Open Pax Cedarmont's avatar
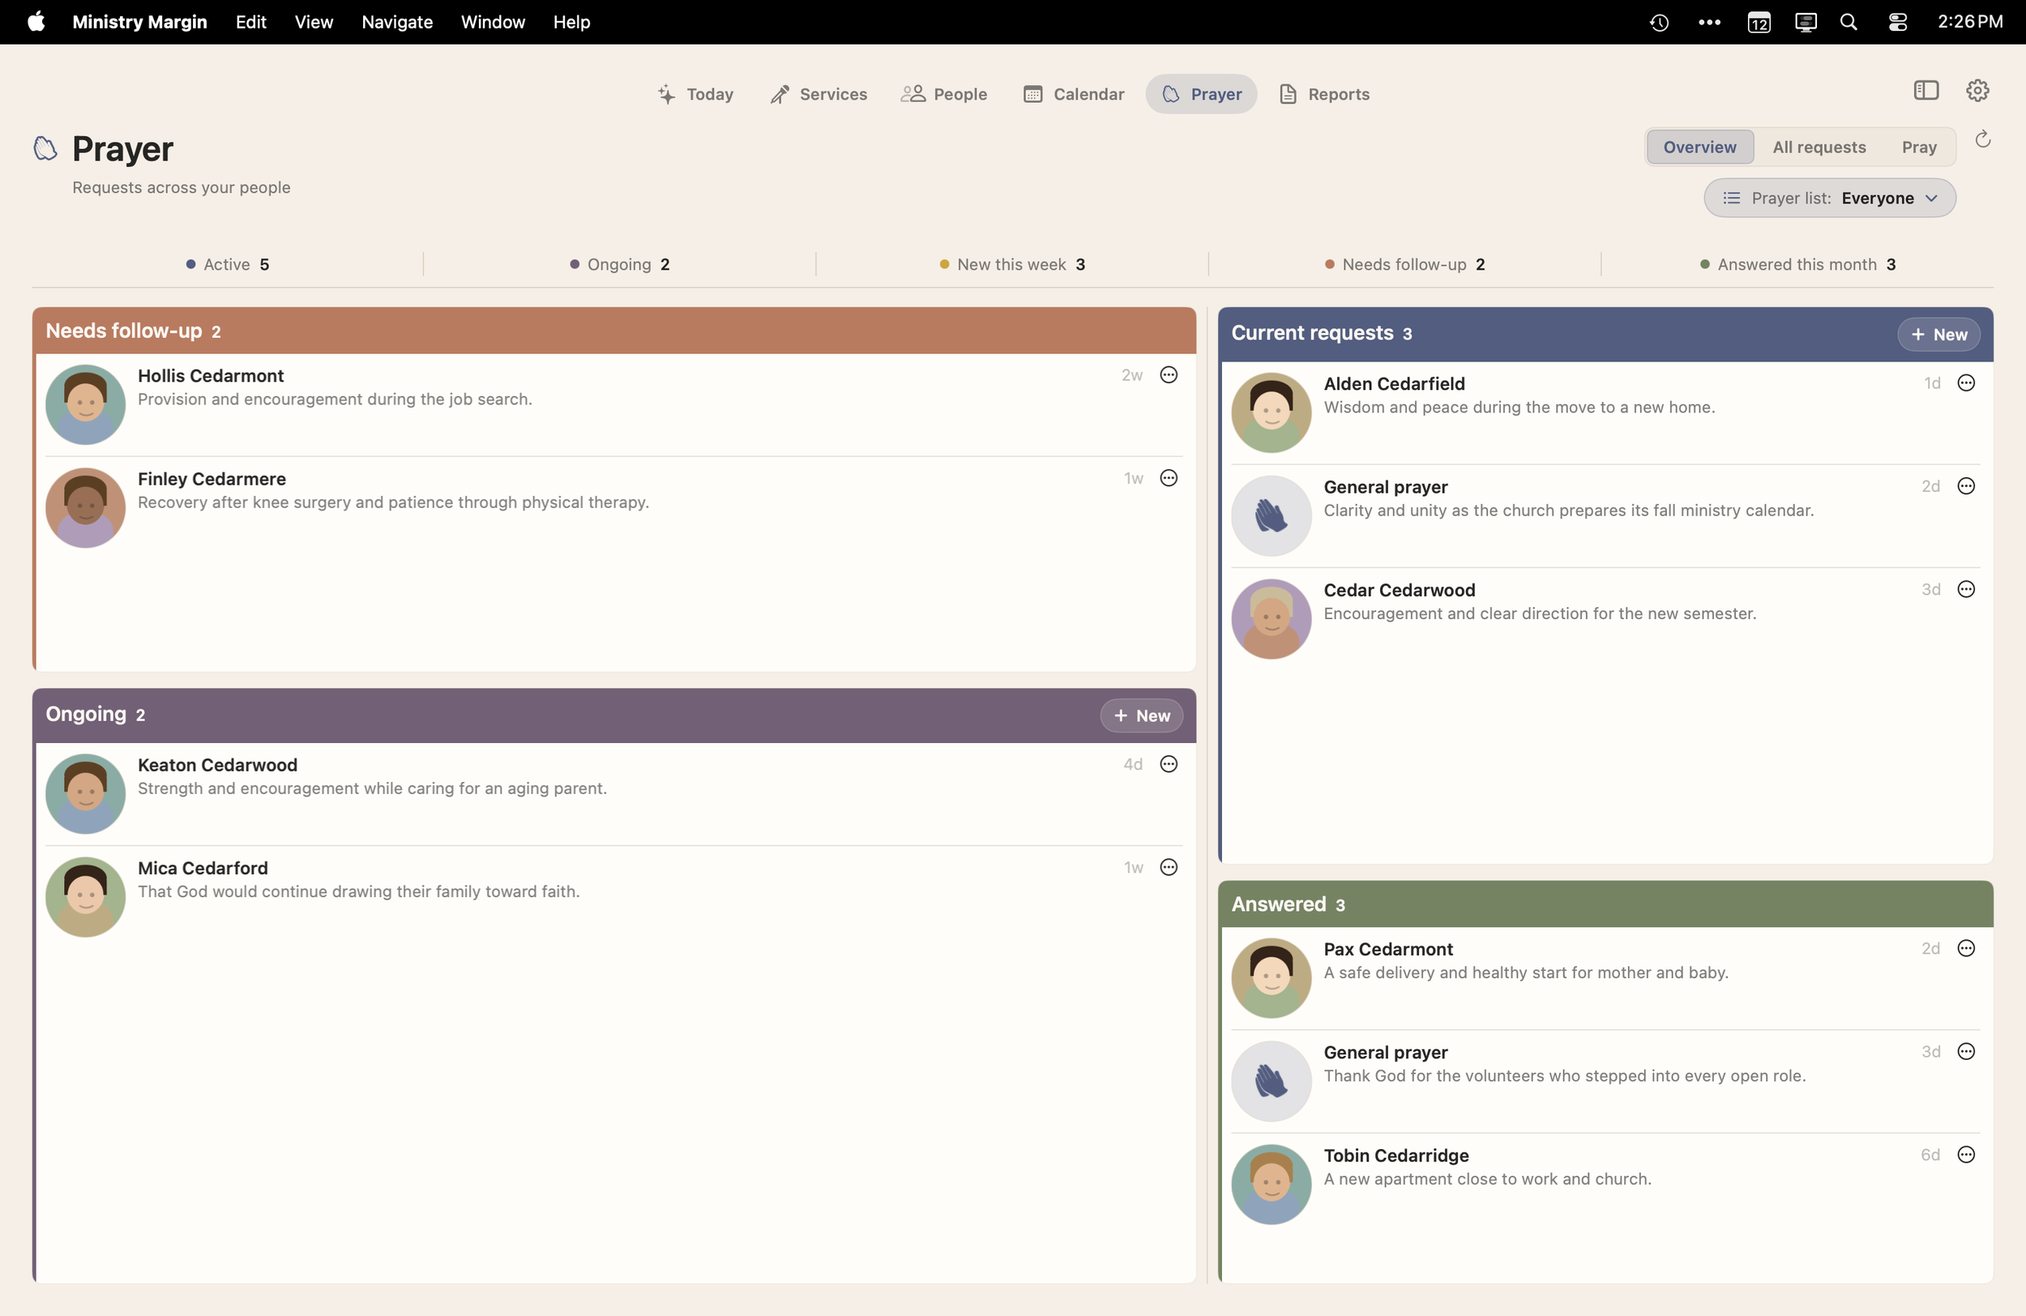 [x=1271, y=978]
